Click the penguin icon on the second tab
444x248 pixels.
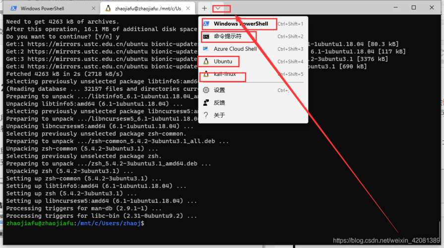(108, 8)
